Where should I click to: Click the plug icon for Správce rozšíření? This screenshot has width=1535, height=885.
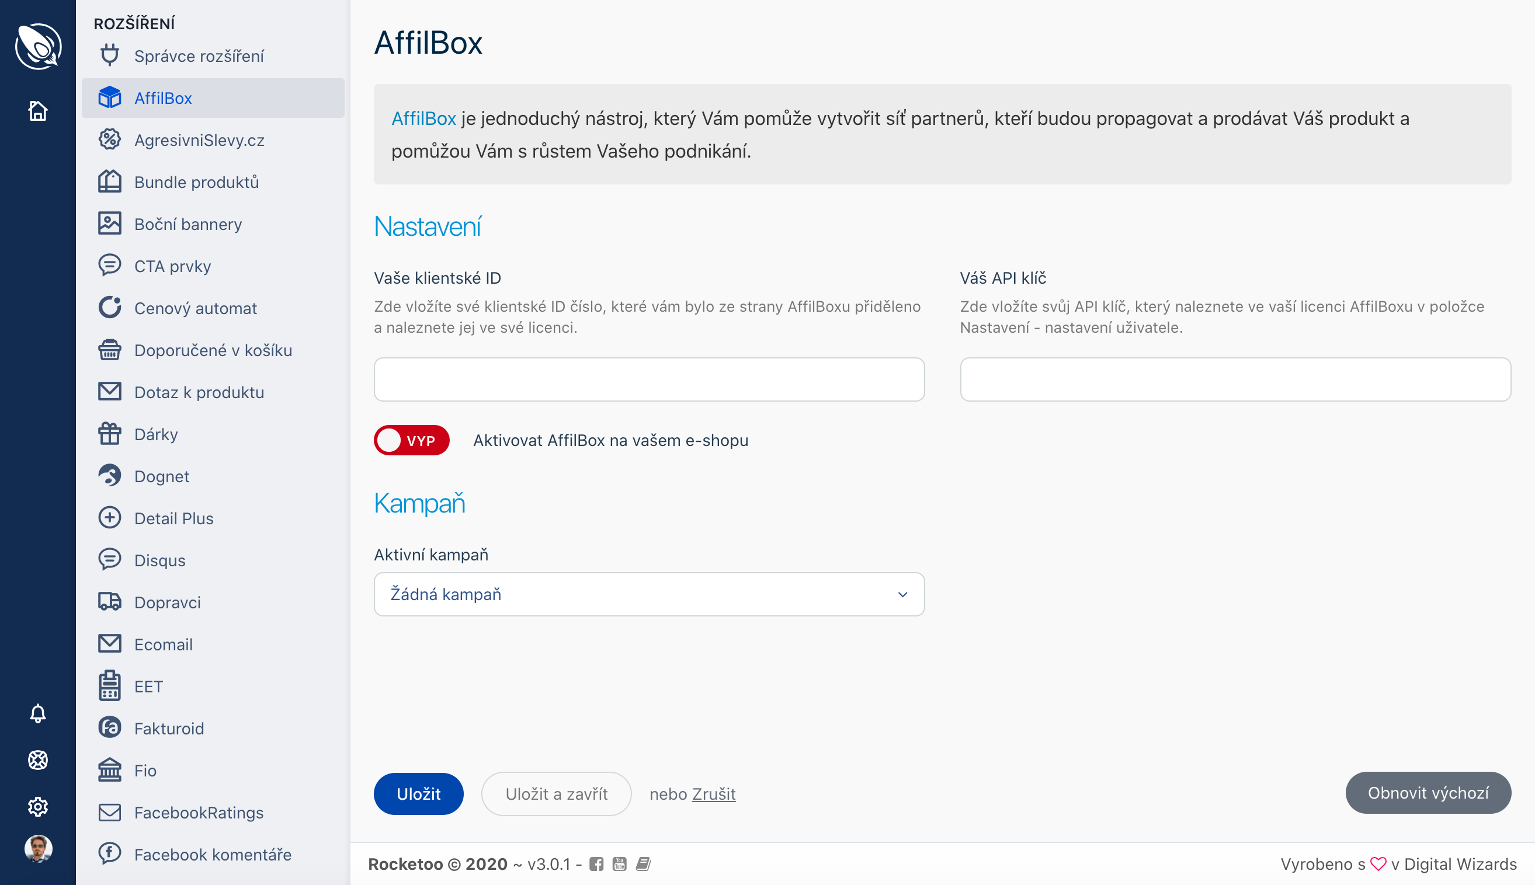[109, 55]
